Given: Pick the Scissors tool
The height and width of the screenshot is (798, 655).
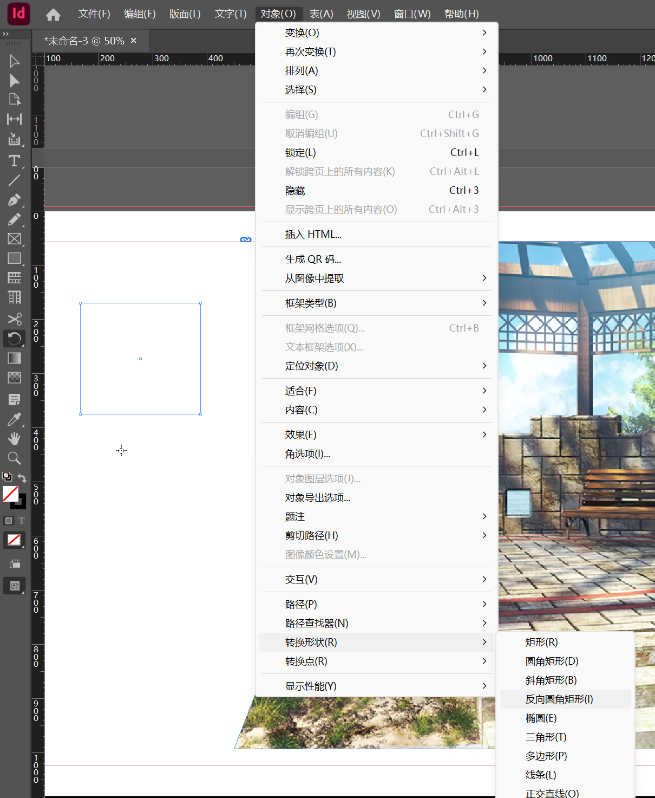Looking at the screenshot, I should [x=14, y=319].
